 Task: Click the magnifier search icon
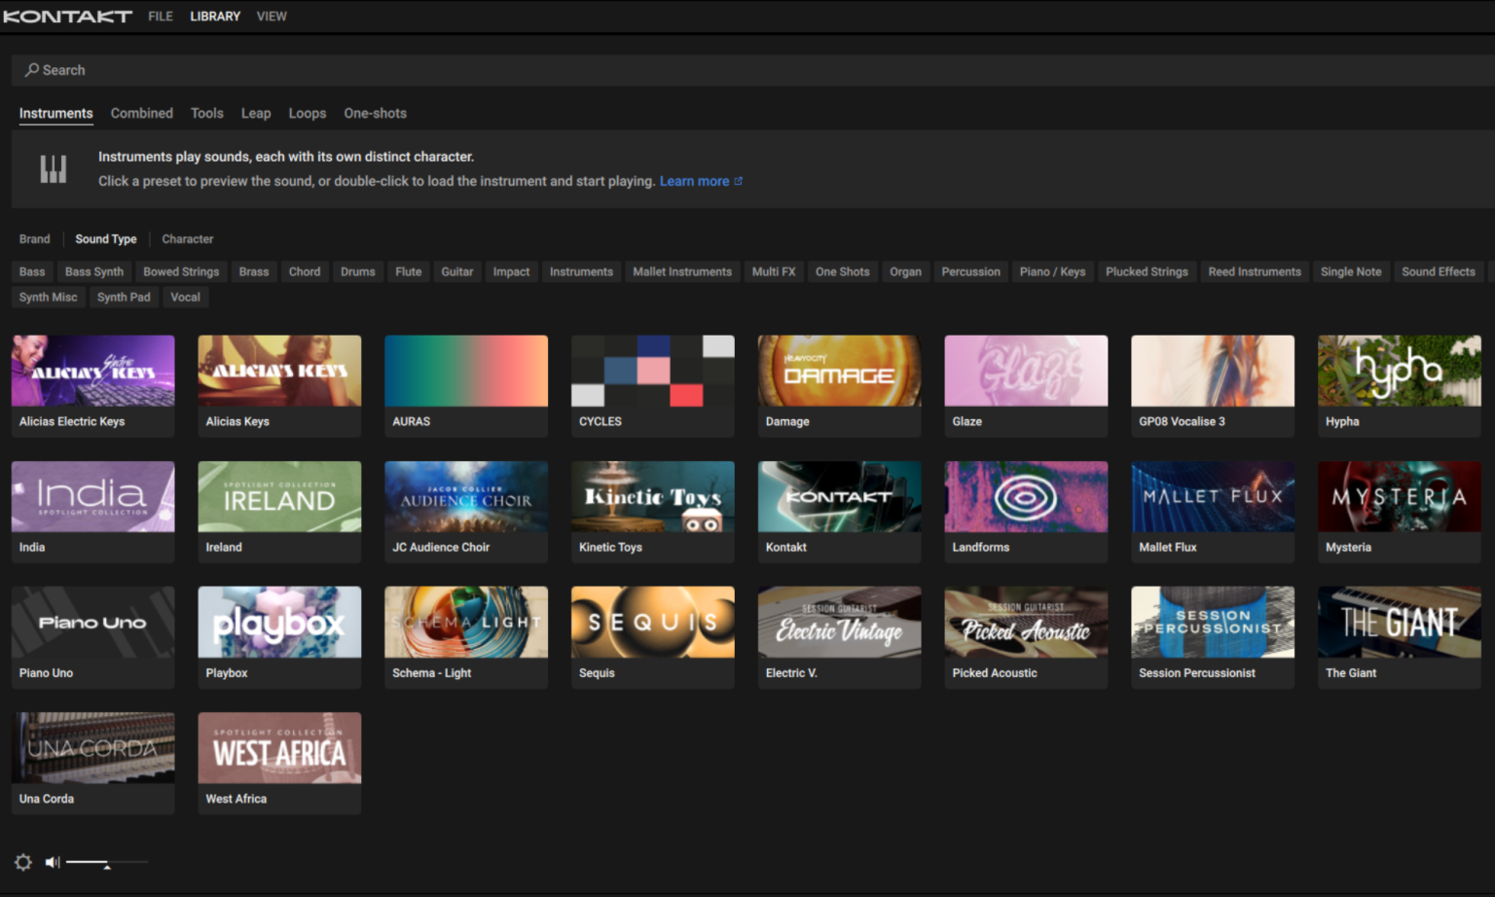tap(32, 70)
